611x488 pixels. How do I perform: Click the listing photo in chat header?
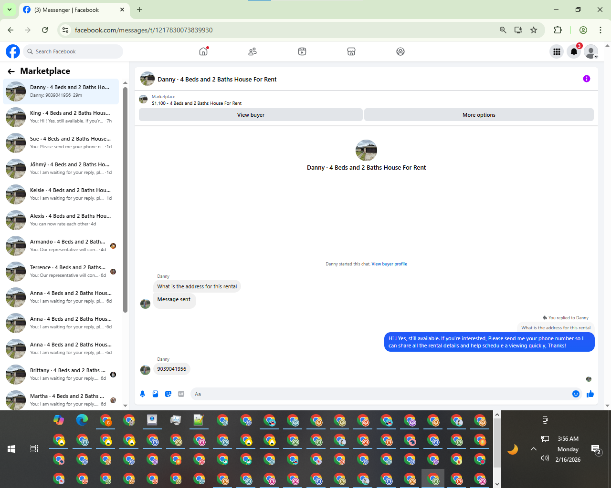click(x=147, y=79)
